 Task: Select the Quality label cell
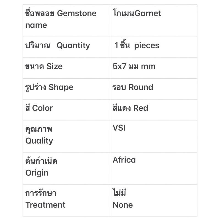[x=67, y=136]
